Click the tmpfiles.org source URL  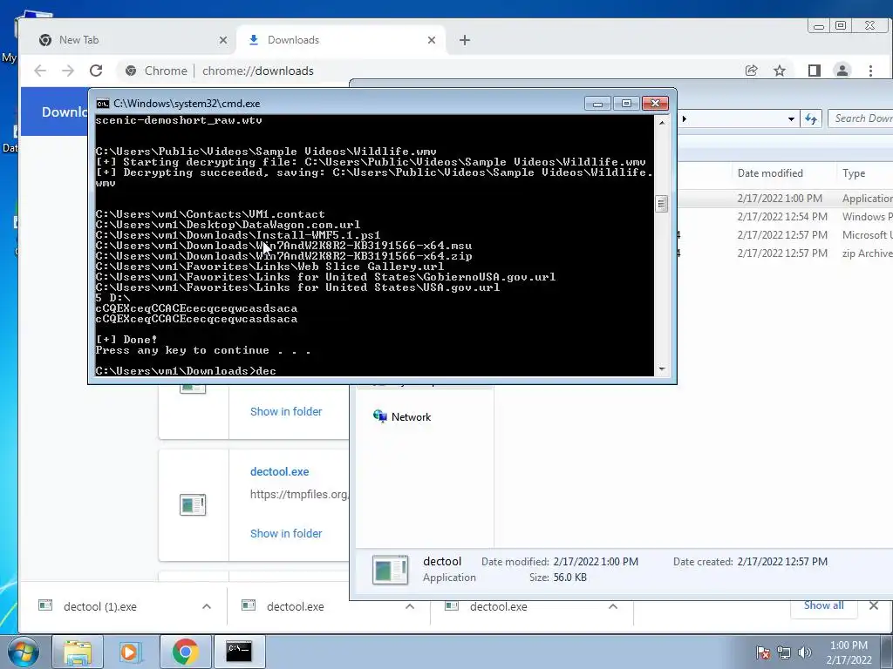tap(300, 495)
